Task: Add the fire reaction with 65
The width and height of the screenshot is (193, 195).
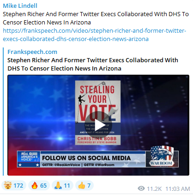Action: point(39,185)
